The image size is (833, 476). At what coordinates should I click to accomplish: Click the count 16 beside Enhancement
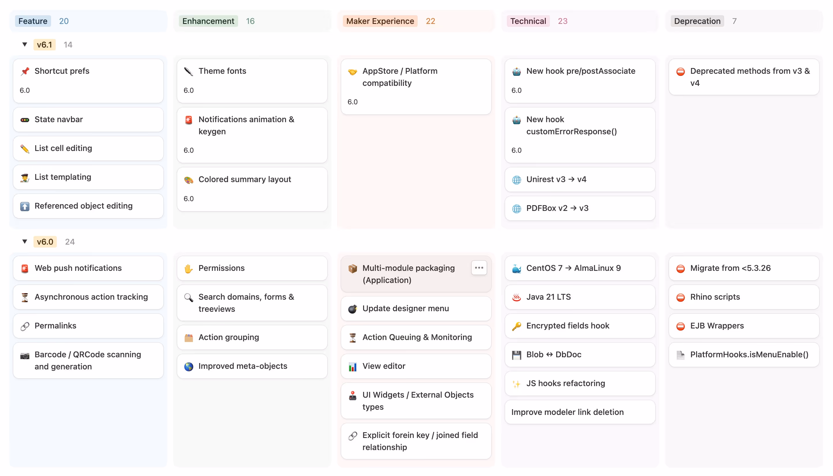(251, 21)
